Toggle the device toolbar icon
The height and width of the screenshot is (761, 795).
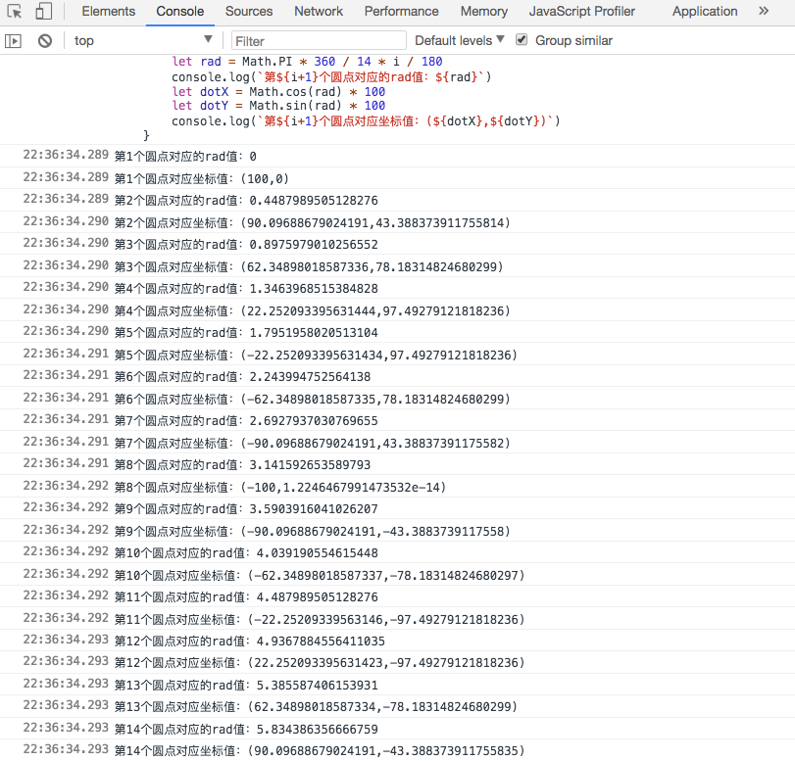point(43,11)
